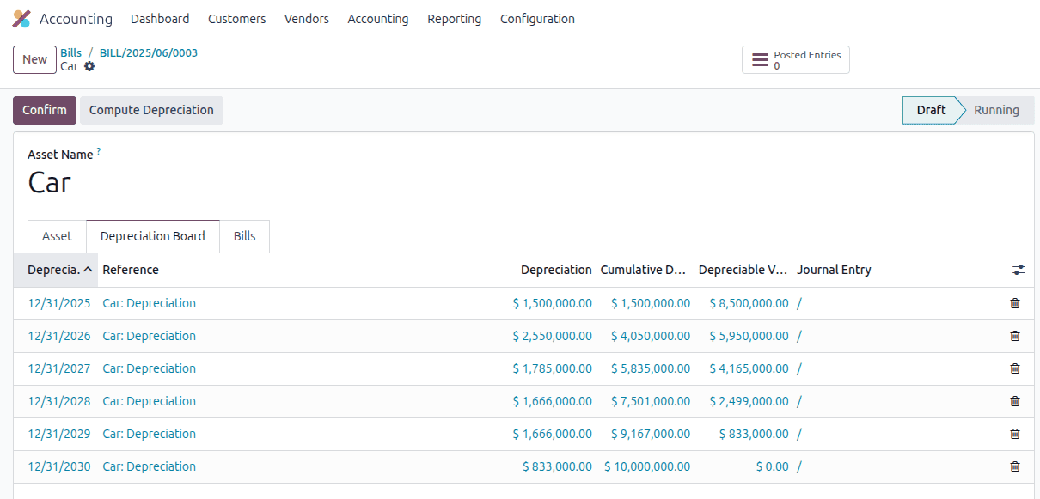Delete the 12/31/2030 row using trash icon
Image resolution: width=1040 pixels, height=499 pixels.
pyautogui.click(x=1014, y=466)
